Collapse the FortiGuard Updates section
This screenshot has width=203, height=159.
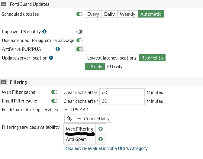(x=4, y=4)
